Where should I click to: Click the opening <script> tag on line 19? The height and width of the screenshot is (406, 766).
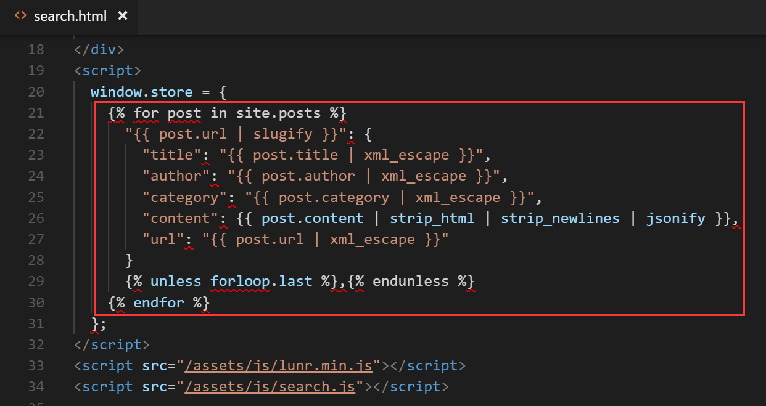(x=108, y=71)
